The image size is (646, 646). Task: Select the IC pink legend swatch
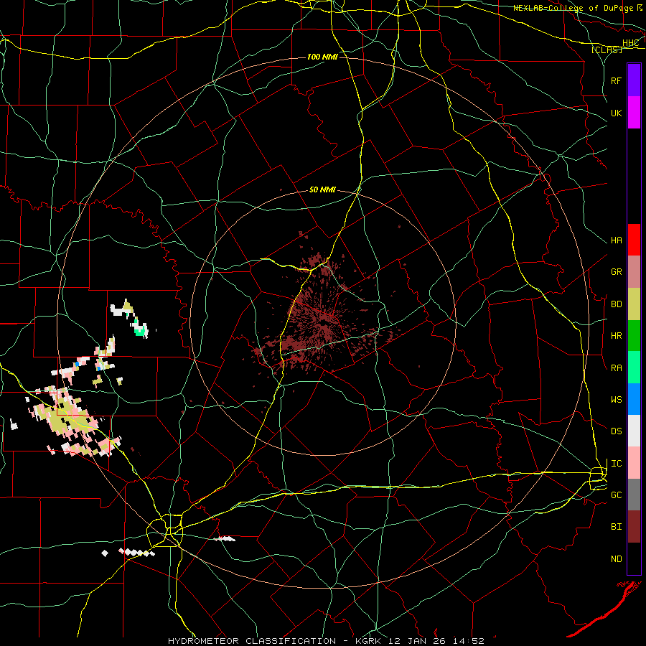(634, 463)
